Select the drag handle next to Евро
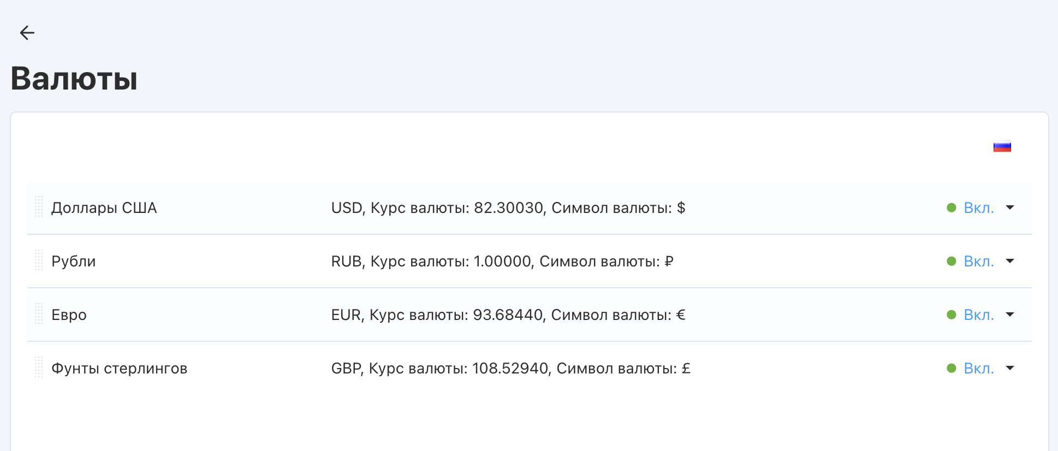The height and width of the screenshot is (451, 1058). pyautogui.click(x=39, y=314)
